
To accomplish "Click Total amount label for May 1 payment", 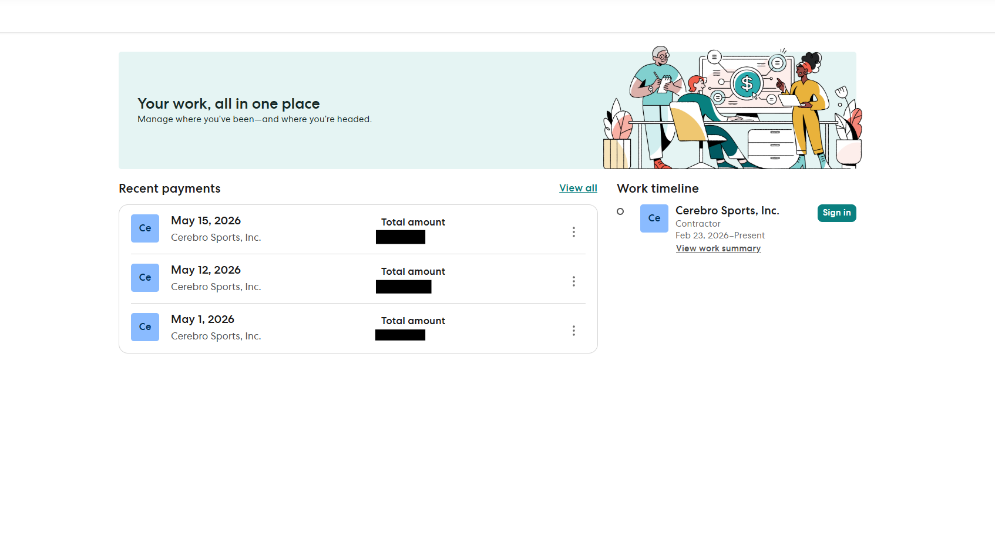I will coord(413,321).
